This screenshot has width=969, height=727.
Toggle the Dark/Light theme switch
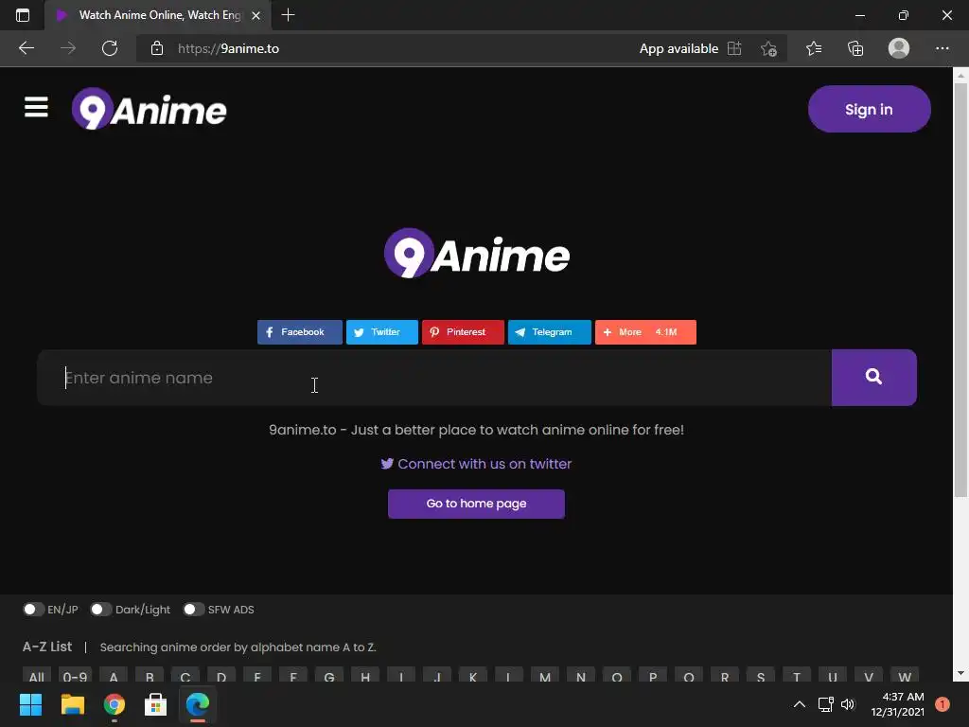[101, 610]
